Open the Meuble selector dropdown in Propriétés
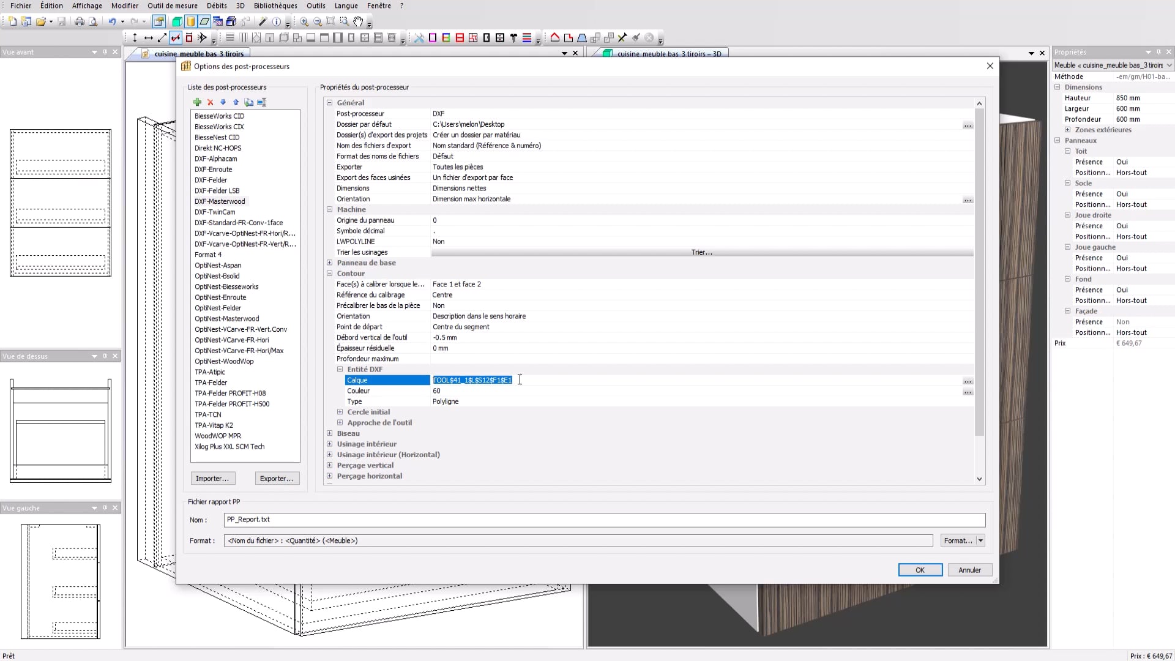 (x=1169, y=65)
